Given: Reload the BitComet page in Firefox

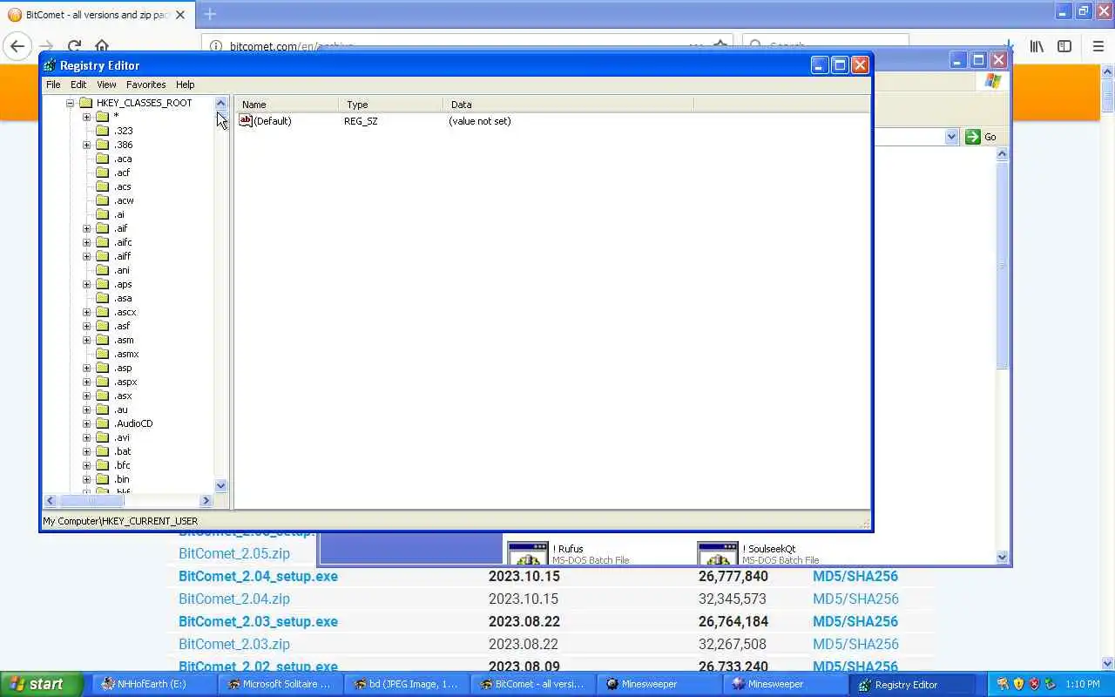Looking at the screenshot, I should (74, 46).
